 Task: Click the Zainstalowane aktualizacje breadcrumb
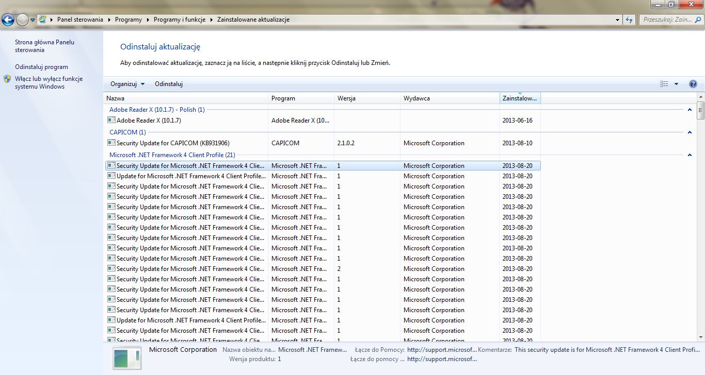pyautogui.click(x=252, y=20)
